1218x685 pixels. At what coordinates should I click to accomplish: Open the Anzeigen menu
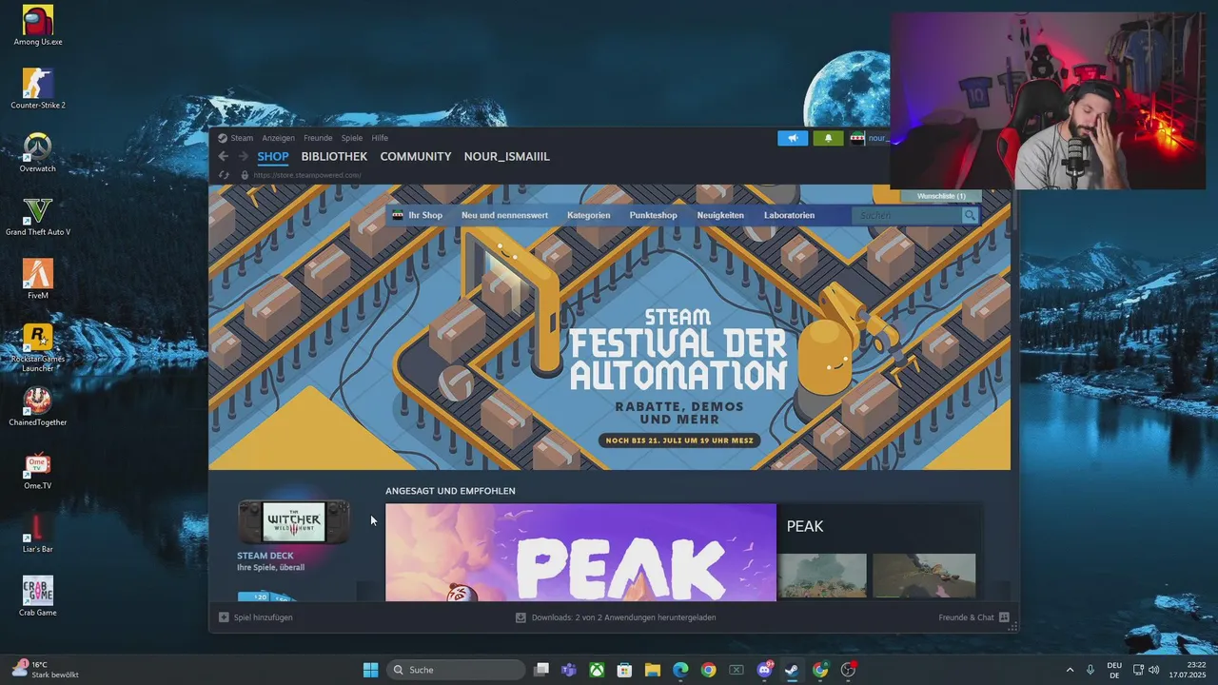(278, 138)
